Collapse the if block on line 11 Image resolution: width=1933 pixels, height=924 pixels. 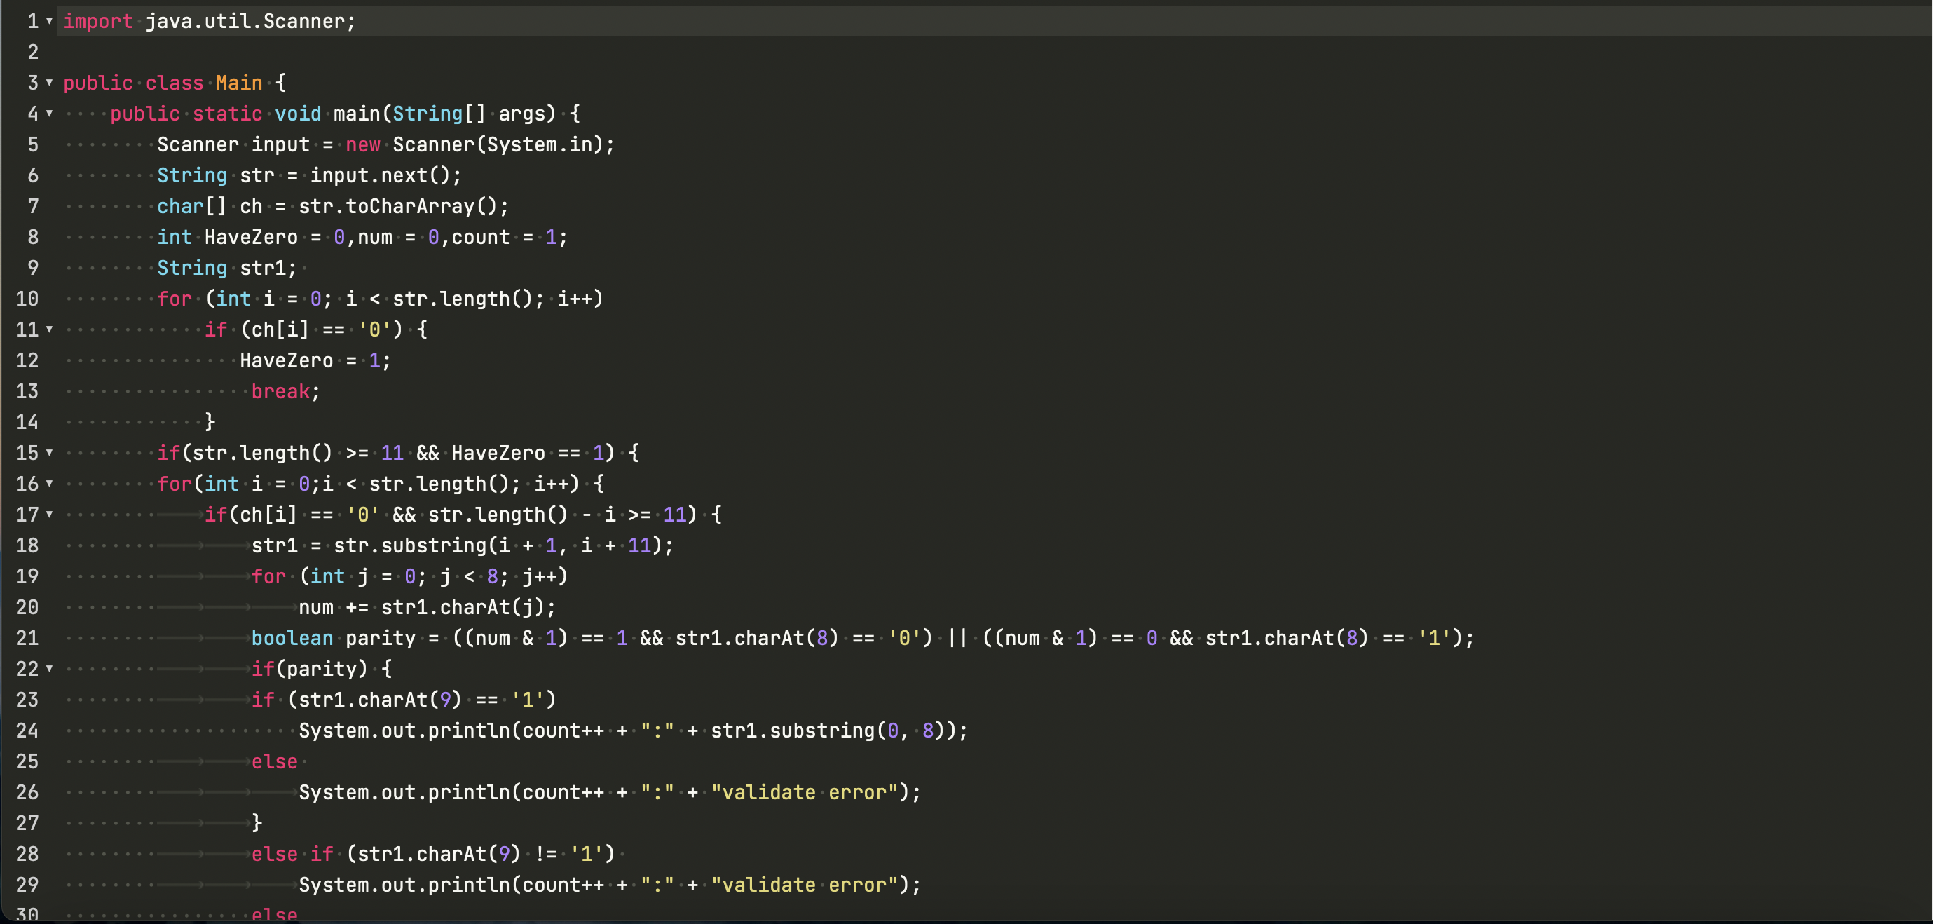point(50,329)
